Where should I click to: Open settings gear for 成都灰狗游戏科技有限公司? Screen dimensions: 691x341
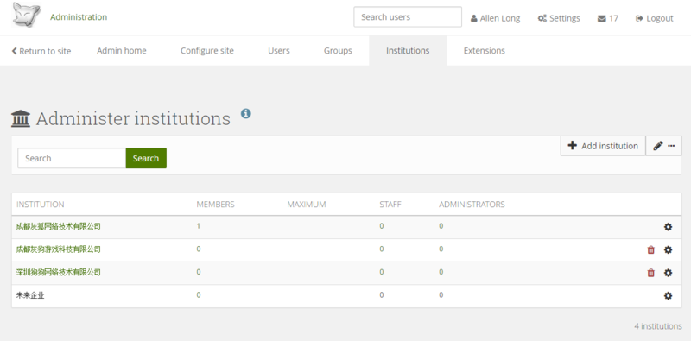click(x=668, y=249)
